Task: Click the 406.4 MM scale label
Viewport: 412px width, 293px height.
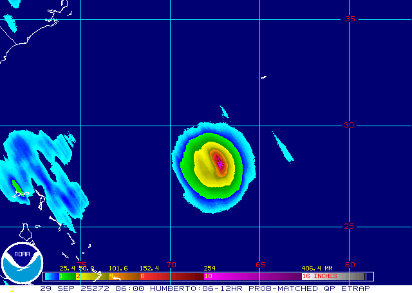Action: click(317, 268)
